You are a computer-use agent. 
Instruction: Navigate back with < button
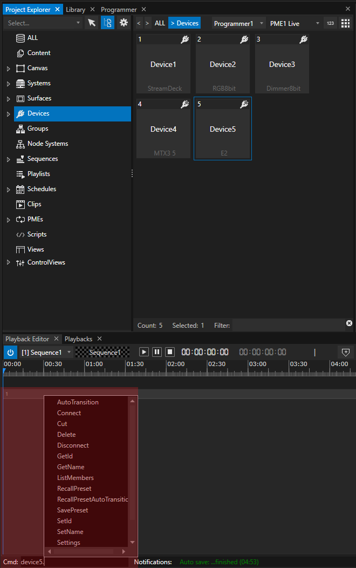pos(139,23)
